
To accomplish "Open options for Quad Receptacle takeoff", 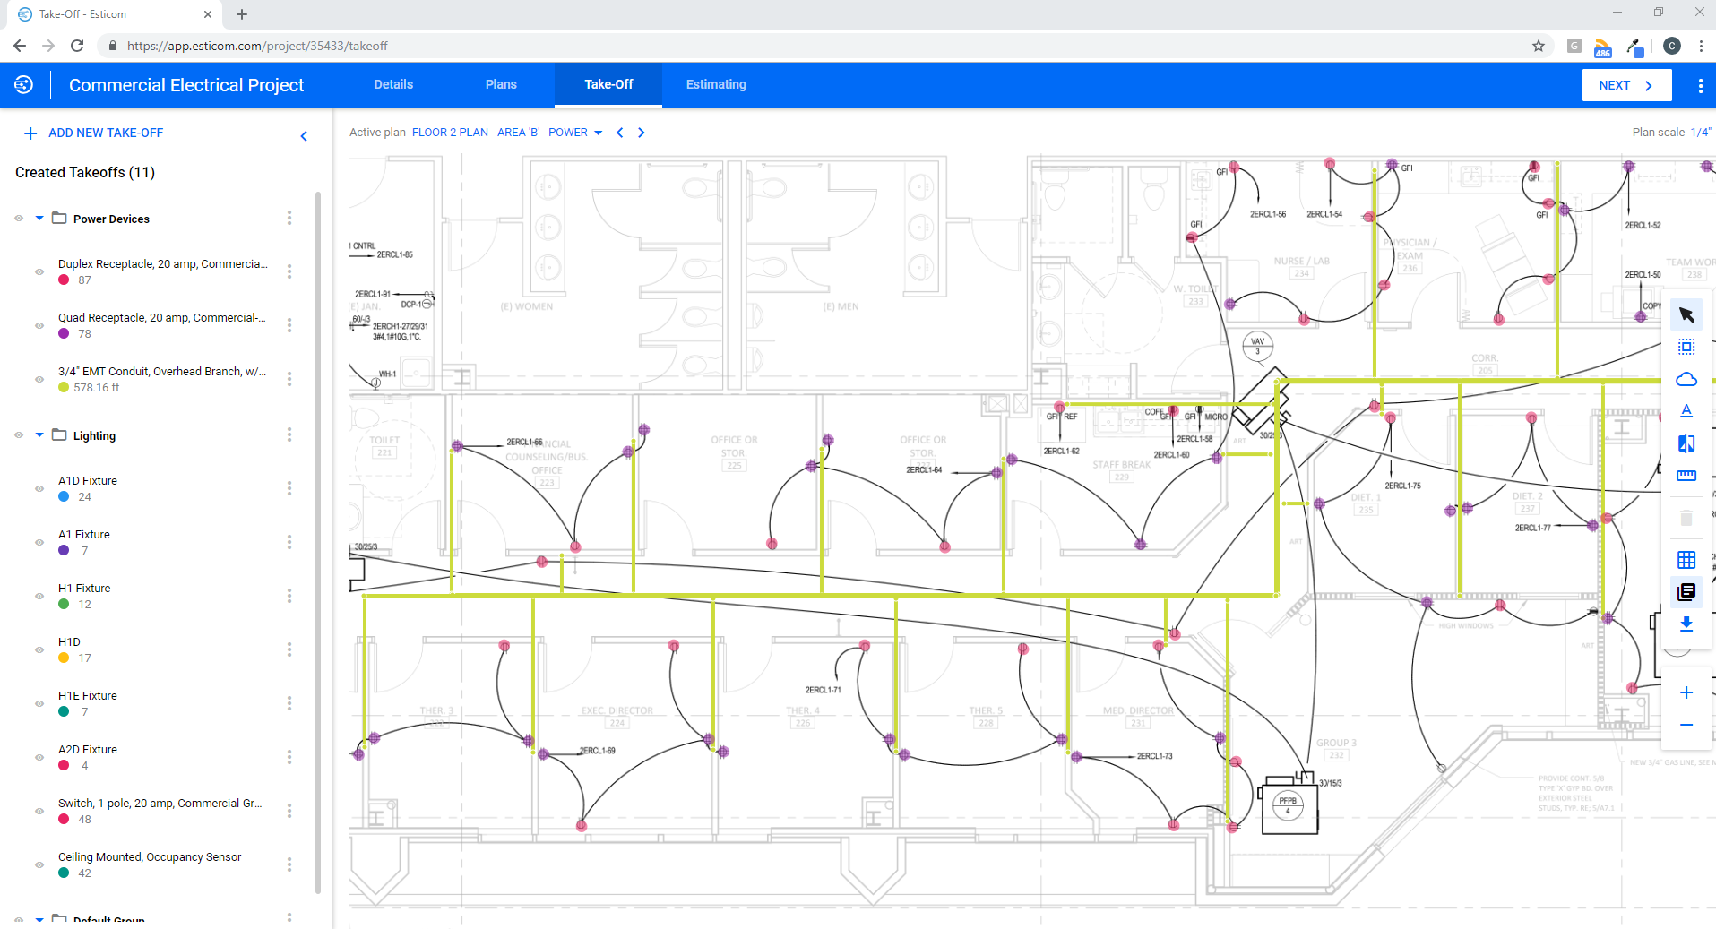I will click(289, 325).
